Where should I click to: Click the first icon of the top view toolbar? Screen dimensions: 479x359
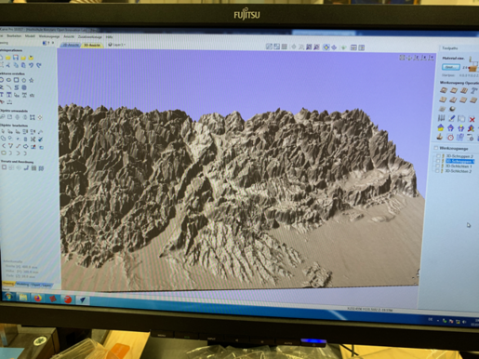coord(269,47)
